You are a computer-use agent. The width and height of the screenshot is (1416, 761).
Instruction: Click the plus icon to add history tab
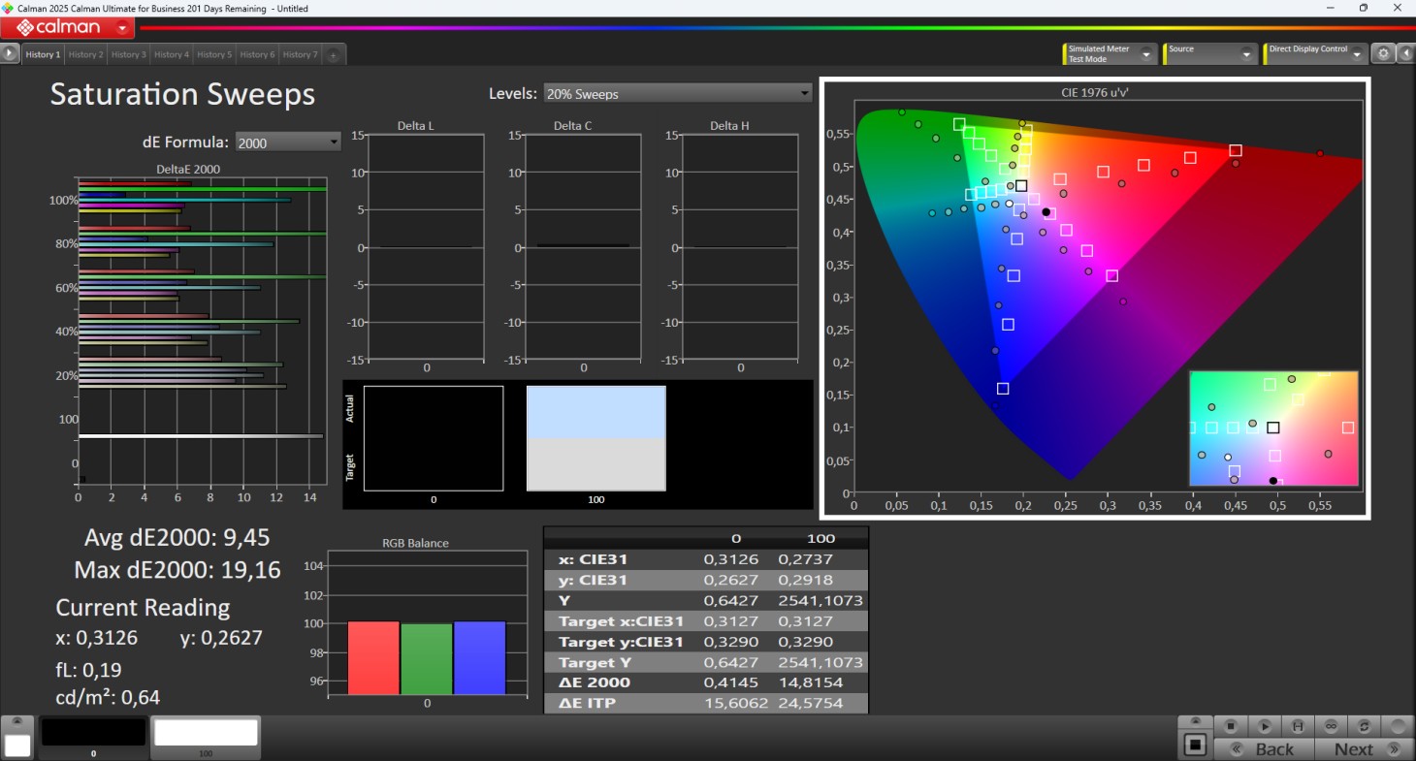coord(333,55)
